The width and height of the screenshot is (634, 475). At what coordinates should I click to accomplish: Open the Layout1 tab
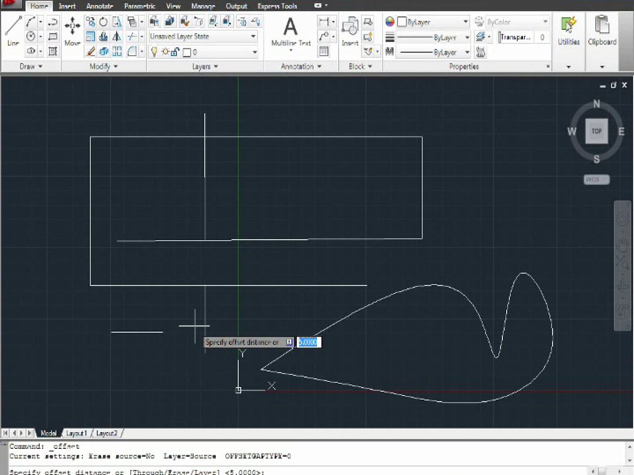point(76,433)
